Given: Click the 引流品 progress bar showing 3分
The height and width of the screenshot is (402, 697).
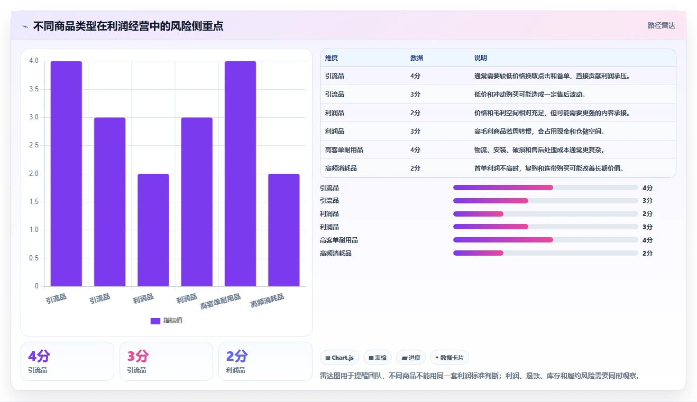Looking at the screenshot, I should tap(546, 201).
